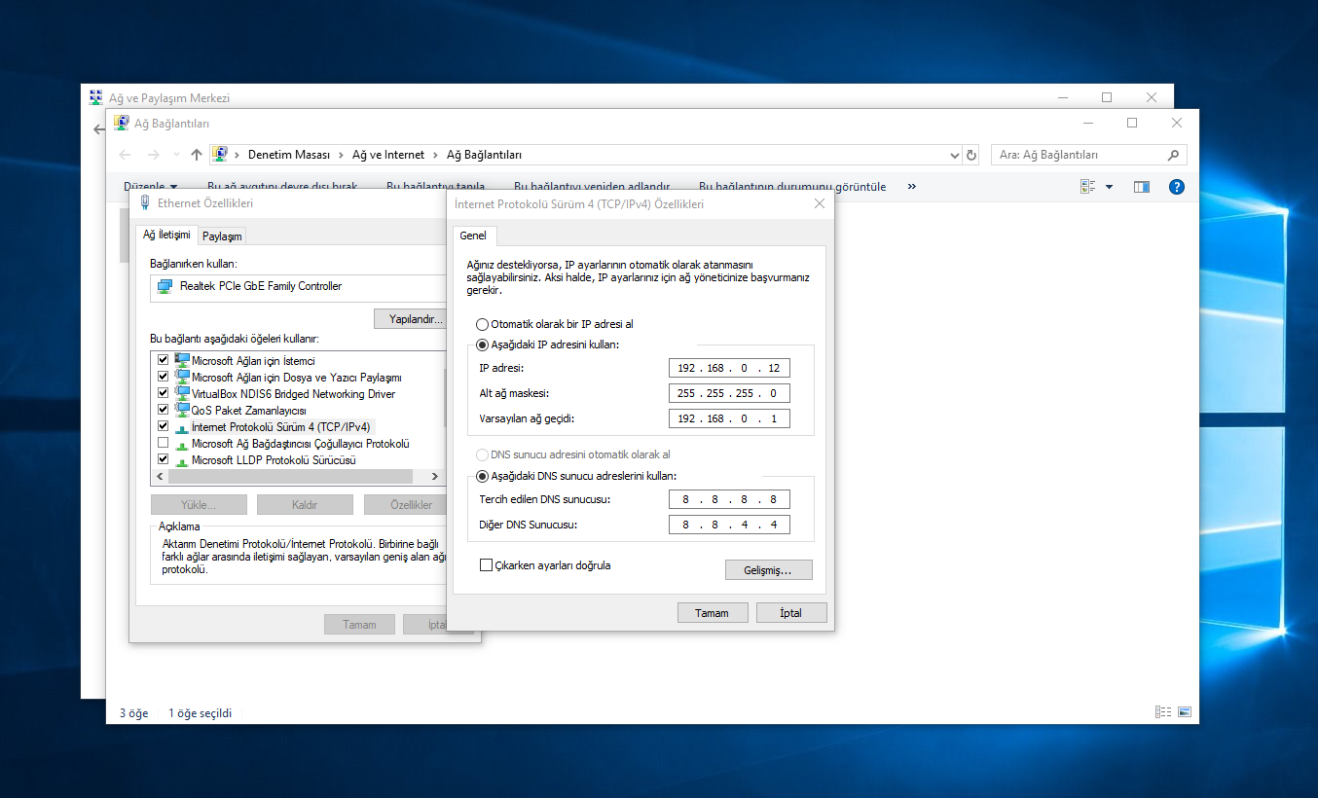Click the Back arrow in Ağ Bağlantıları window
1318x798 pixels.
point(125,155)
